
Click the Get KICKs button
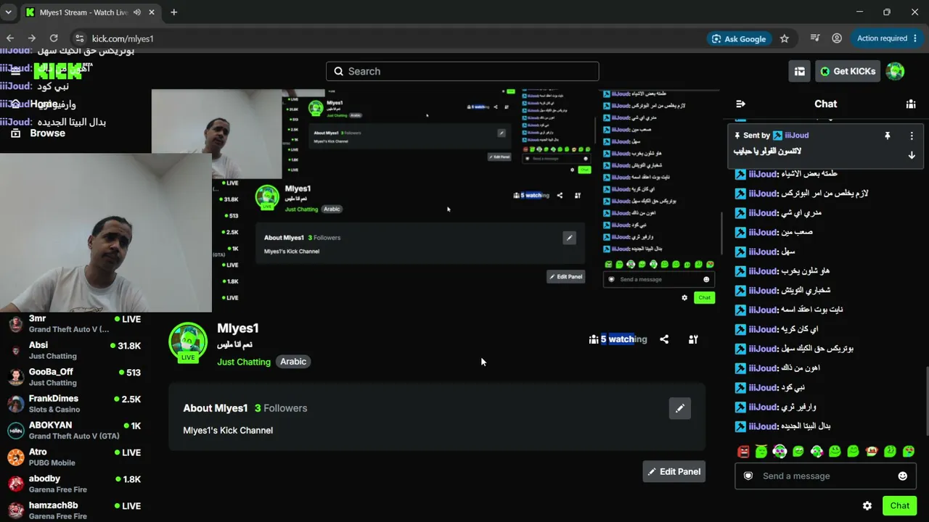[x=847, y=71]
